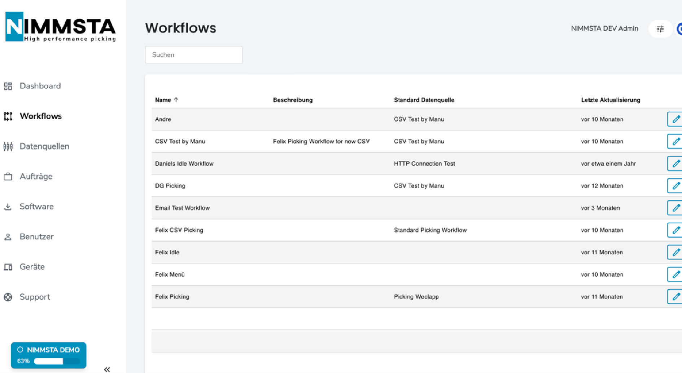Click the edit pencil for the Andre workflow
Viewport: 682px width, 373px height.
click(x=676, y=119)
